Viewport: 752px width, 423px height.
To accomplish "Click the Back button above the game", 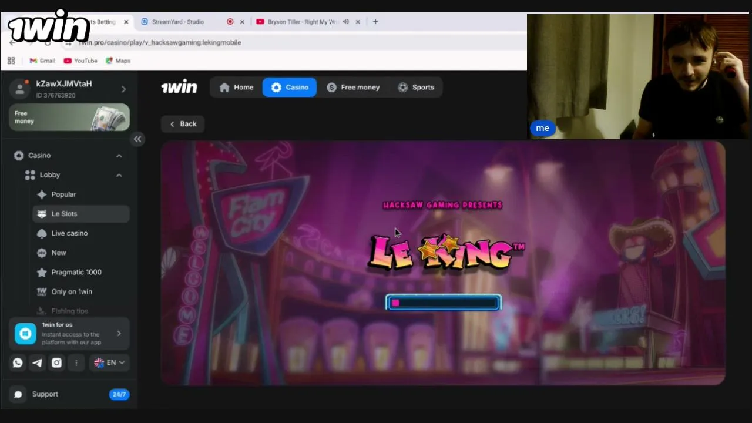I will tap(183, 124).
